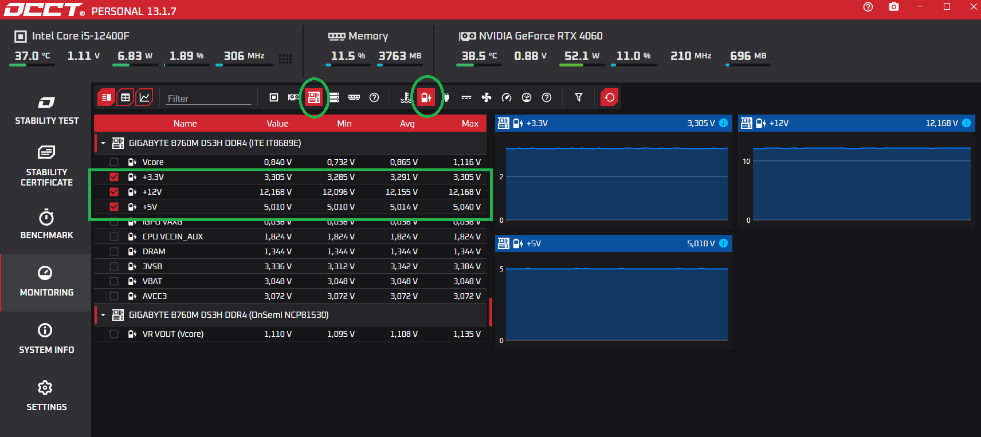Toggle the storage sensor source filter

(x=334, y=97)
